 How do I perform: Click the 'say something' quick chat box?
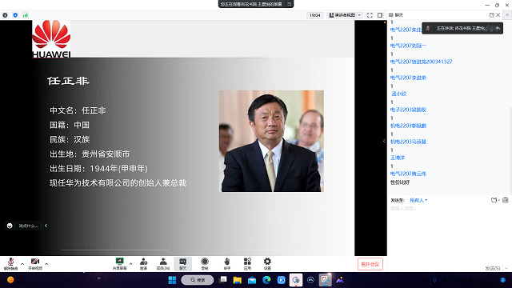click(29, 226)
